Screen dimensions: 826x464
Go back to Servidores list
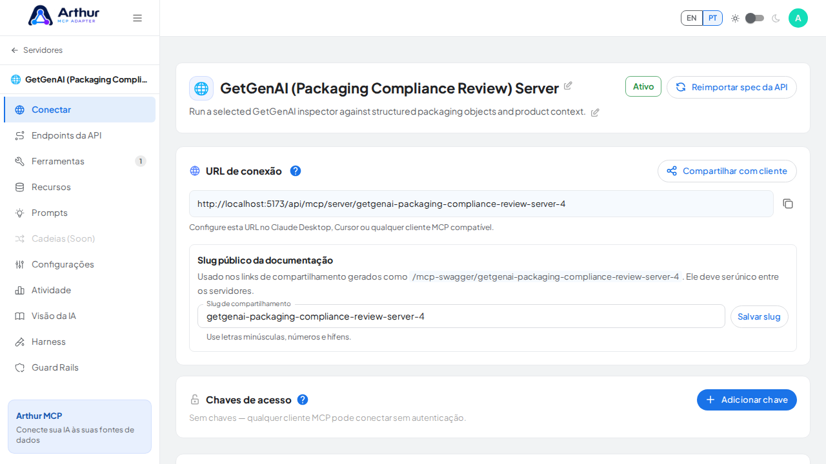[37, 50]
